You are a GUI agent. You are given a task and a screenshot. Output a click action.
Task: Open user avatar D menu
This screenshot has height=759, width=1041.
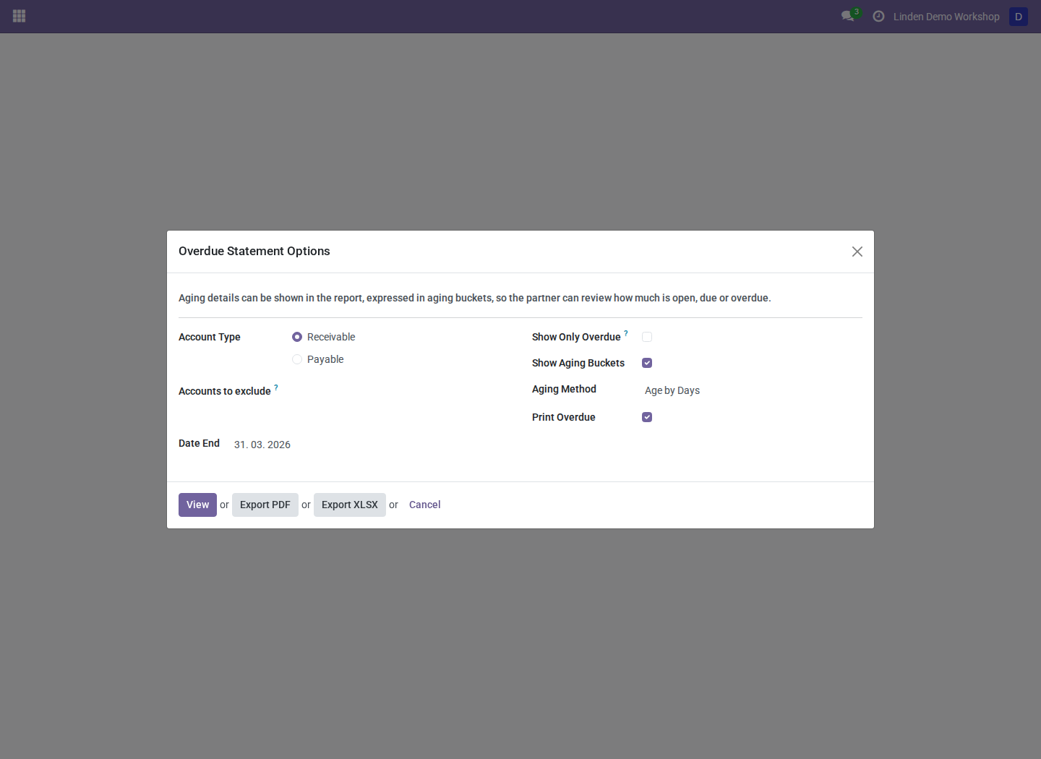(x=1019, y=17)
